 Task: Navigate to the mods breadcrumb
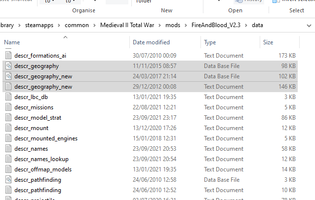[173, 25]
